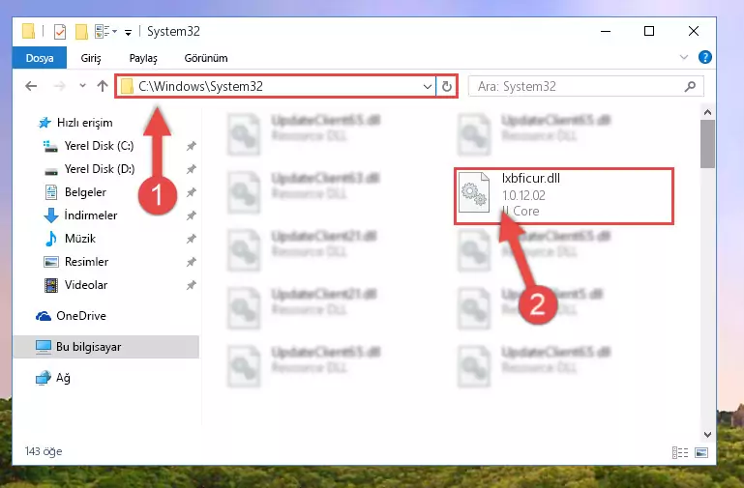Click the pin icon next to Resimler
This screenshot has height=488, width=744.
click(x=192, y=262)
